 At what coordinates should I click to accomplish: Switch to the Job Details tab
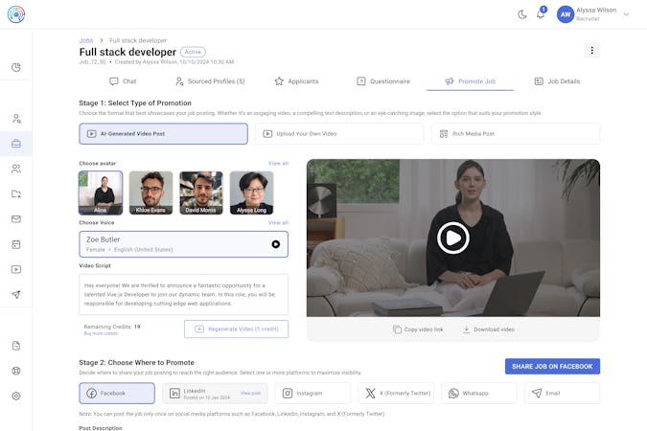point(557,81)
